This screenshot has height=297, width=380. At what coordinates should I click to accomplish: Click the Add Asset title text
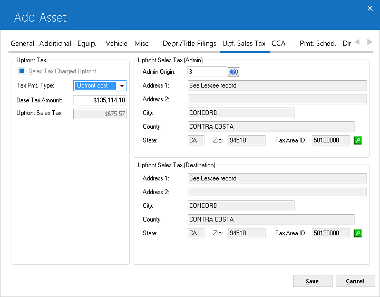click(x=40, y=17)
